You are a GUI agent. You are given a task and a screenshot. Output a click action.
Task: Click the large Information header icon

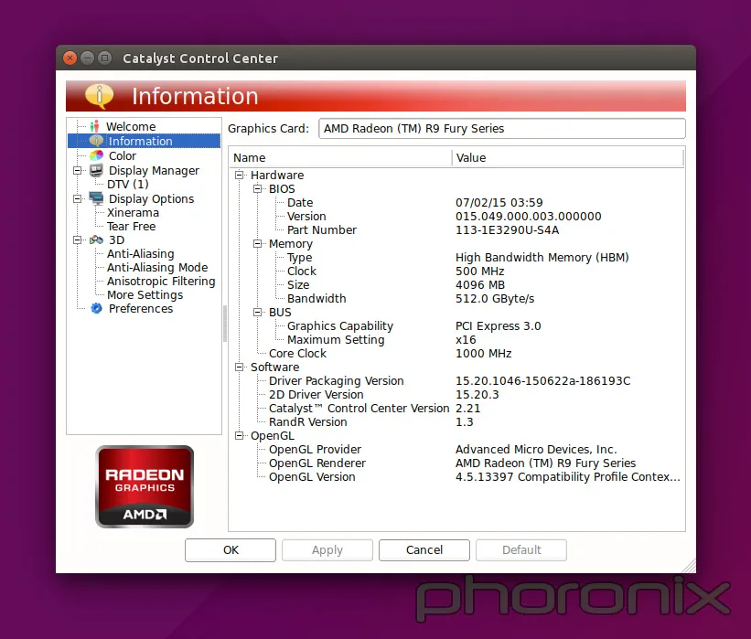coord(99,95)
